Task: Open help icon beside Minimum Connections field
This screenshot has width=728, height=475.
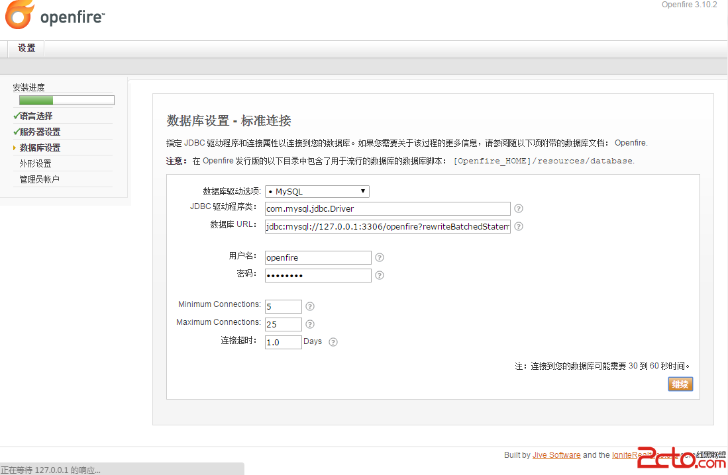Action: pyautogui.click(x=310, y=306)
